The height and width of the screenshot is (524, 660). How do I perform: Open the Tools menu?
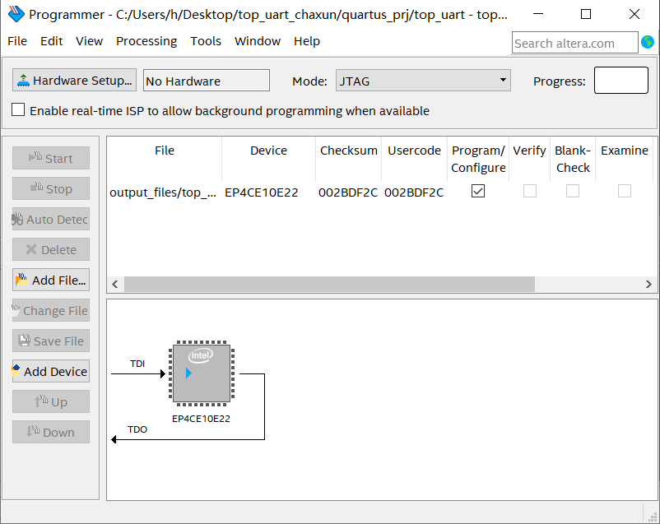pyautogui.click(x=205, y=41)
